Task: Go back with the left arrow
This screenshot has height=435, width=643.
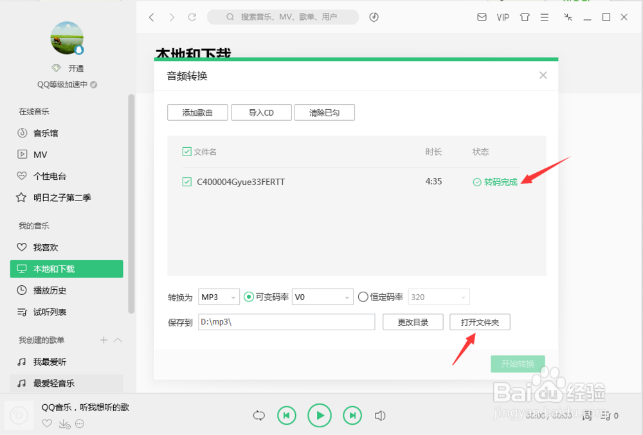Action: pyautogui.click(x=152, y=17)
